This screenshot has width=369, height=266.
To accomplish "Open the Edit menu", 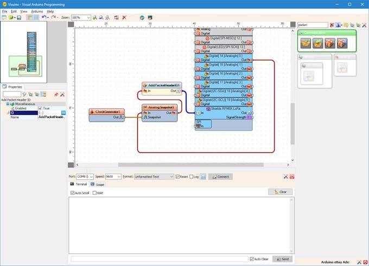I will click(14, 11).
